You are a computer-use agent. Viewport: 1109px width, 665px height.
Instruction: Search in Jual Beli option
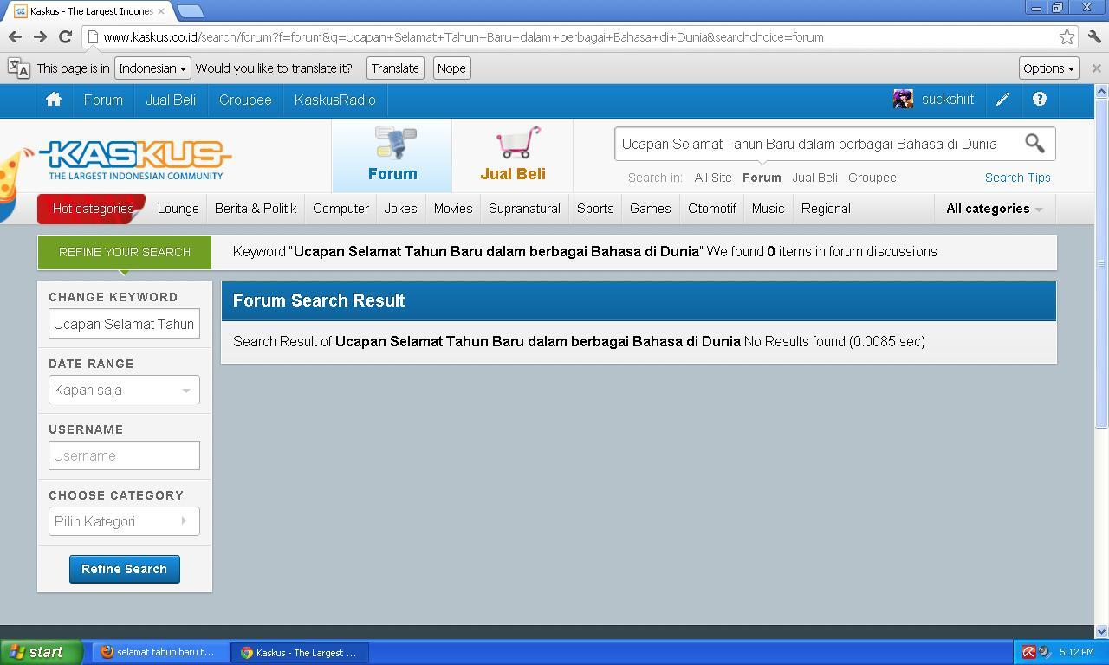814,178
